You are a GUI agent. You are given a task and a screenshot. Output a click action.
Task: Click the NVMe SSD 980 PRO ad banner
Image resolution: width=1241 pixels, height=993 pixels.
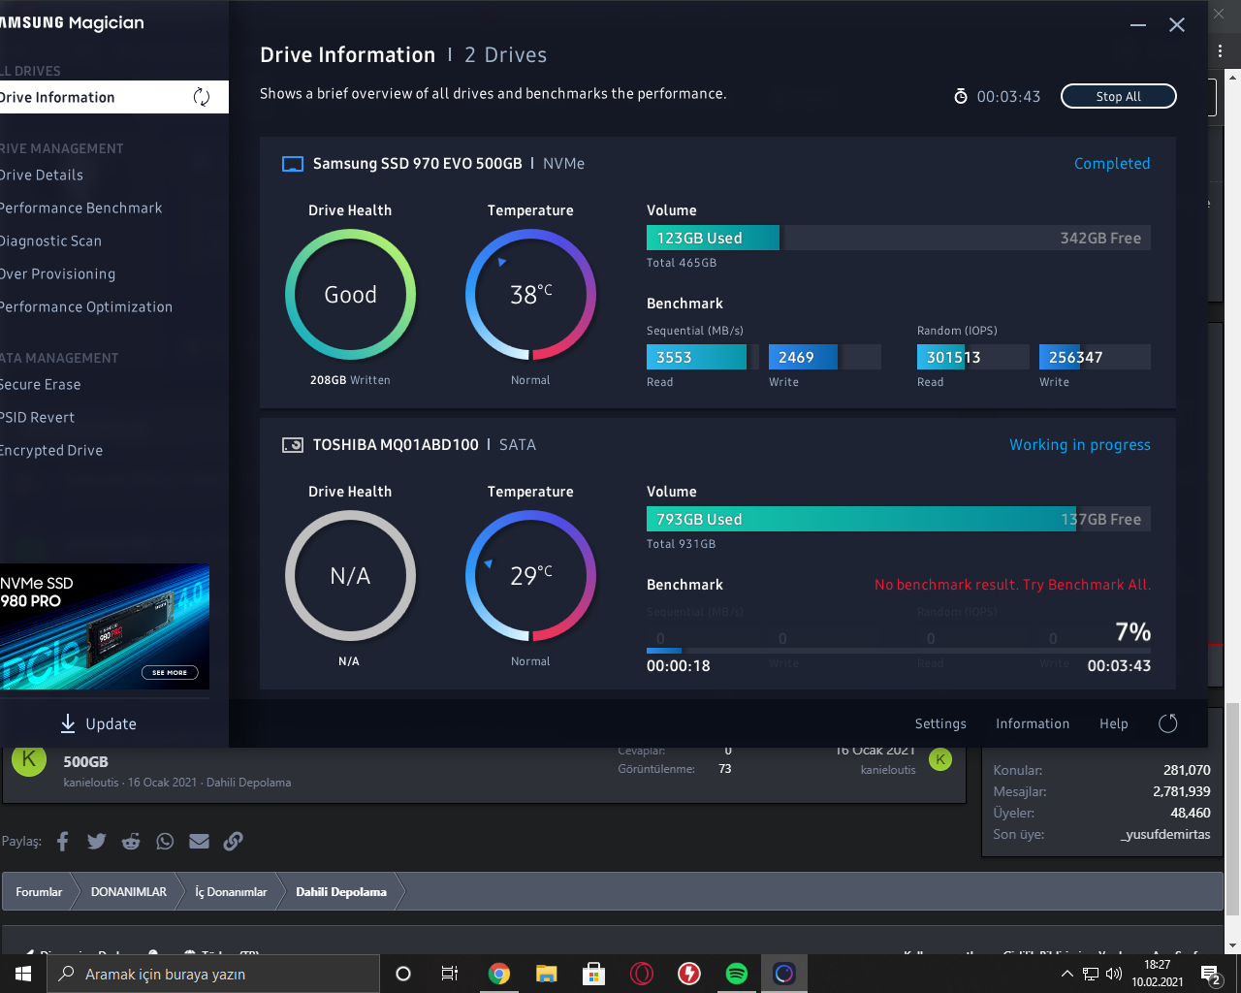coord(105,626)
